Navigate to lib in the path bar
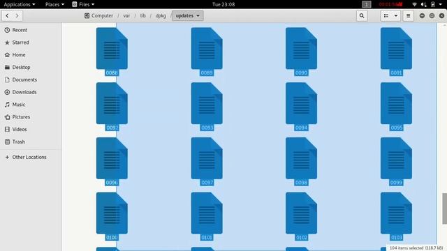 [x=142, y=15]
